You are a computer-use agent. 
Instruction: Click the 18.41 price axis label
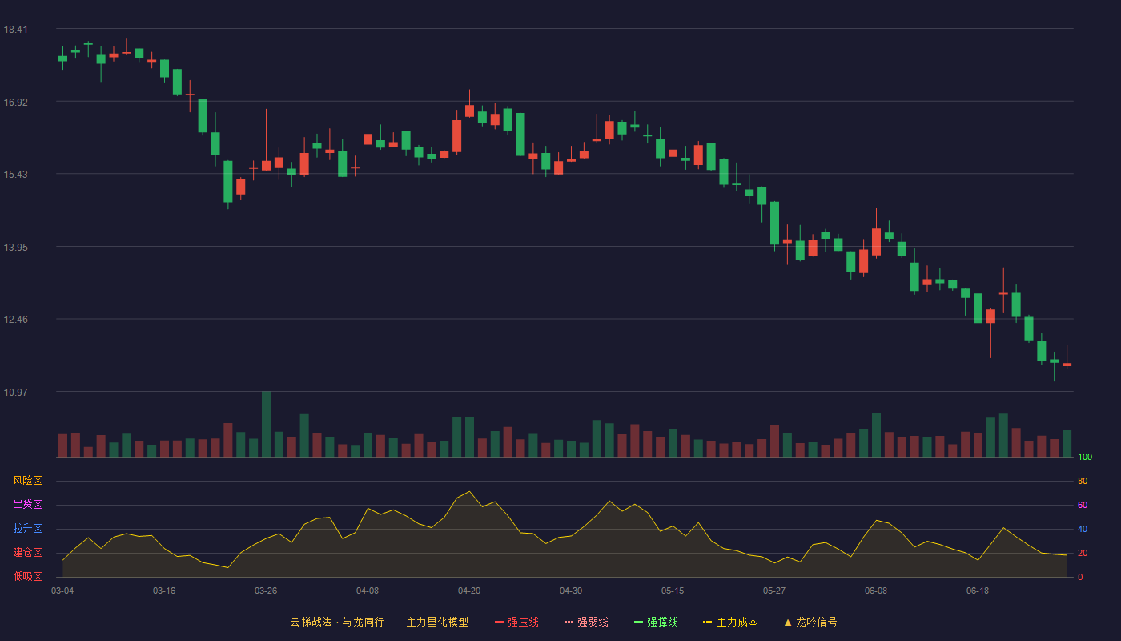[x=15, y=30]
